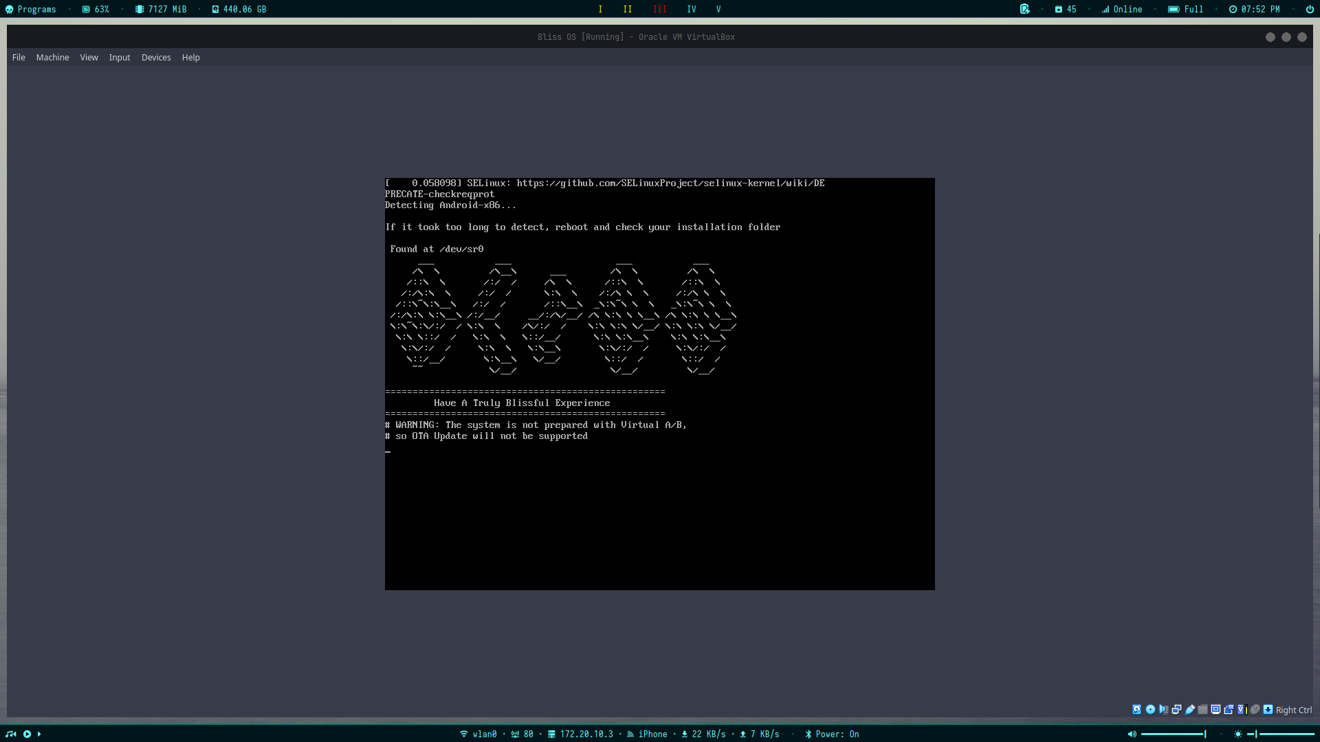Click the upload speed 7 KB/s
1320x742 pixels.
(760, 734)
